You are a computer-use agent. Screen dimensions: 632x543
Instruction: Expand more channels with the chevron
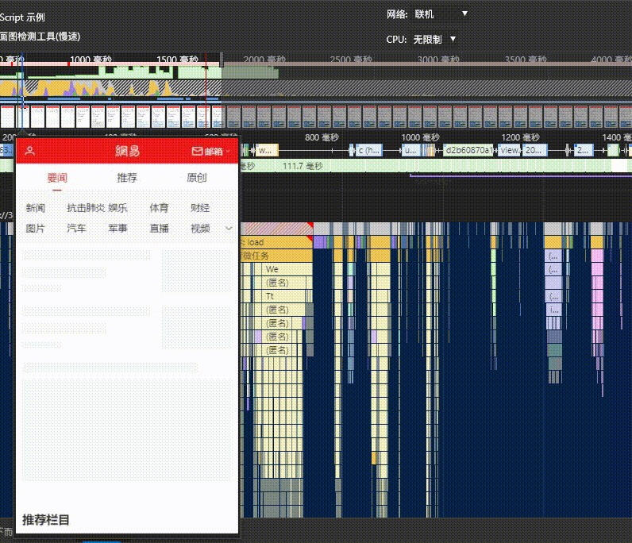tap(229, 229)
